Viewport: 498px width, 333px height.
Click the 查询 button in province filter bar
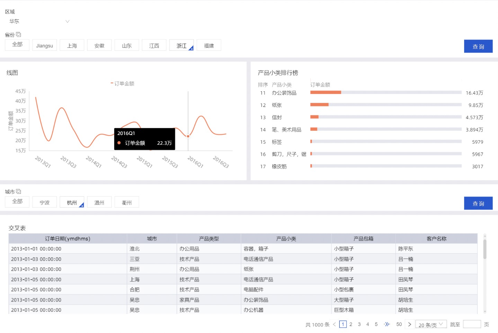(x=478, y=46)
